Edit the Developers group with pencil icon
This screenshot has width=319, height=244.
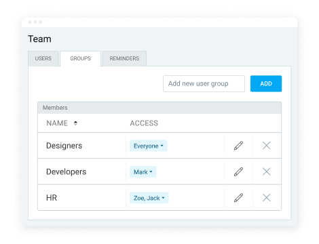[x=238, y=171]
